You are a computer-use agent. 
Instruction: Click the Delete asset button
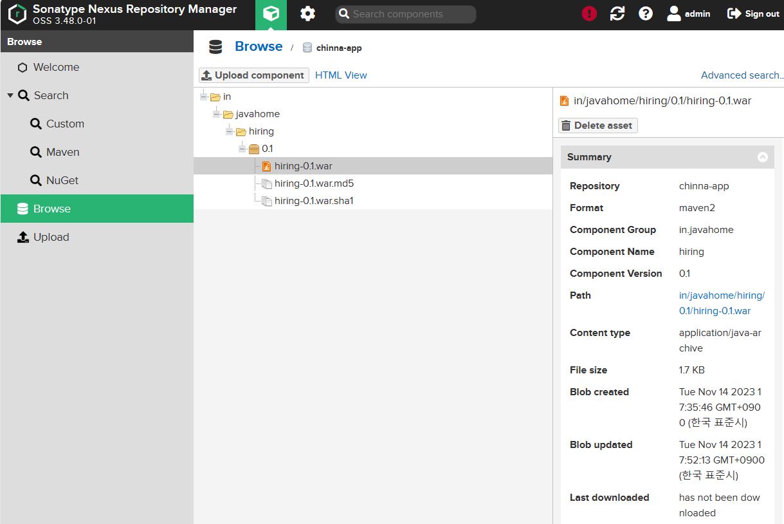click(598, 126)
